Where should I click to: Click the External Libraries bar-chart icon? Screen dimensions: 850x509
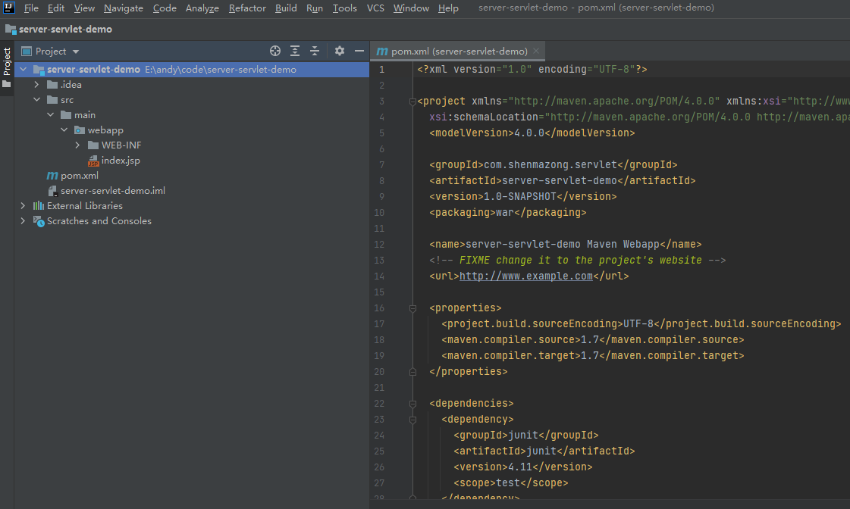[39, 206]
